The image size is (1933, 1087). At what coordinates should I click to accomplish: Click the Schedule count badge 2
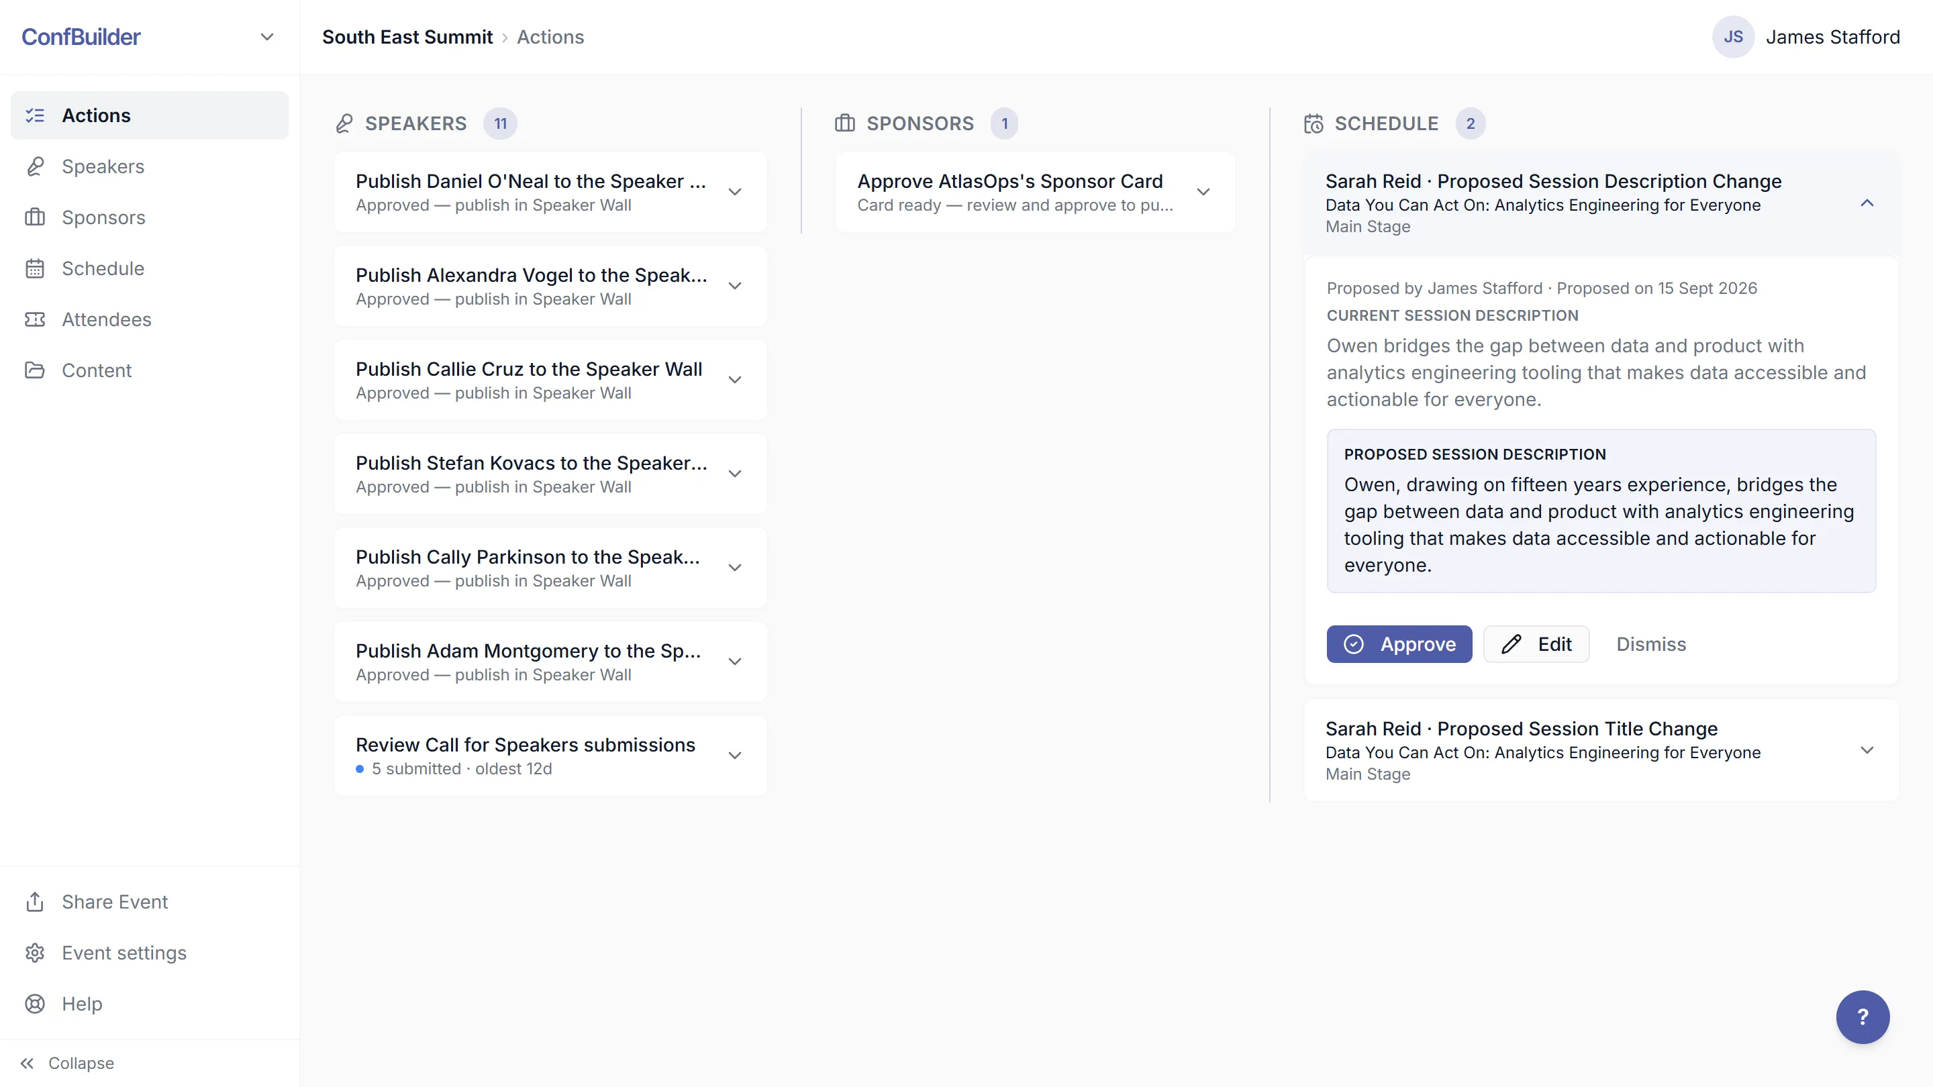coord(1470,123)
